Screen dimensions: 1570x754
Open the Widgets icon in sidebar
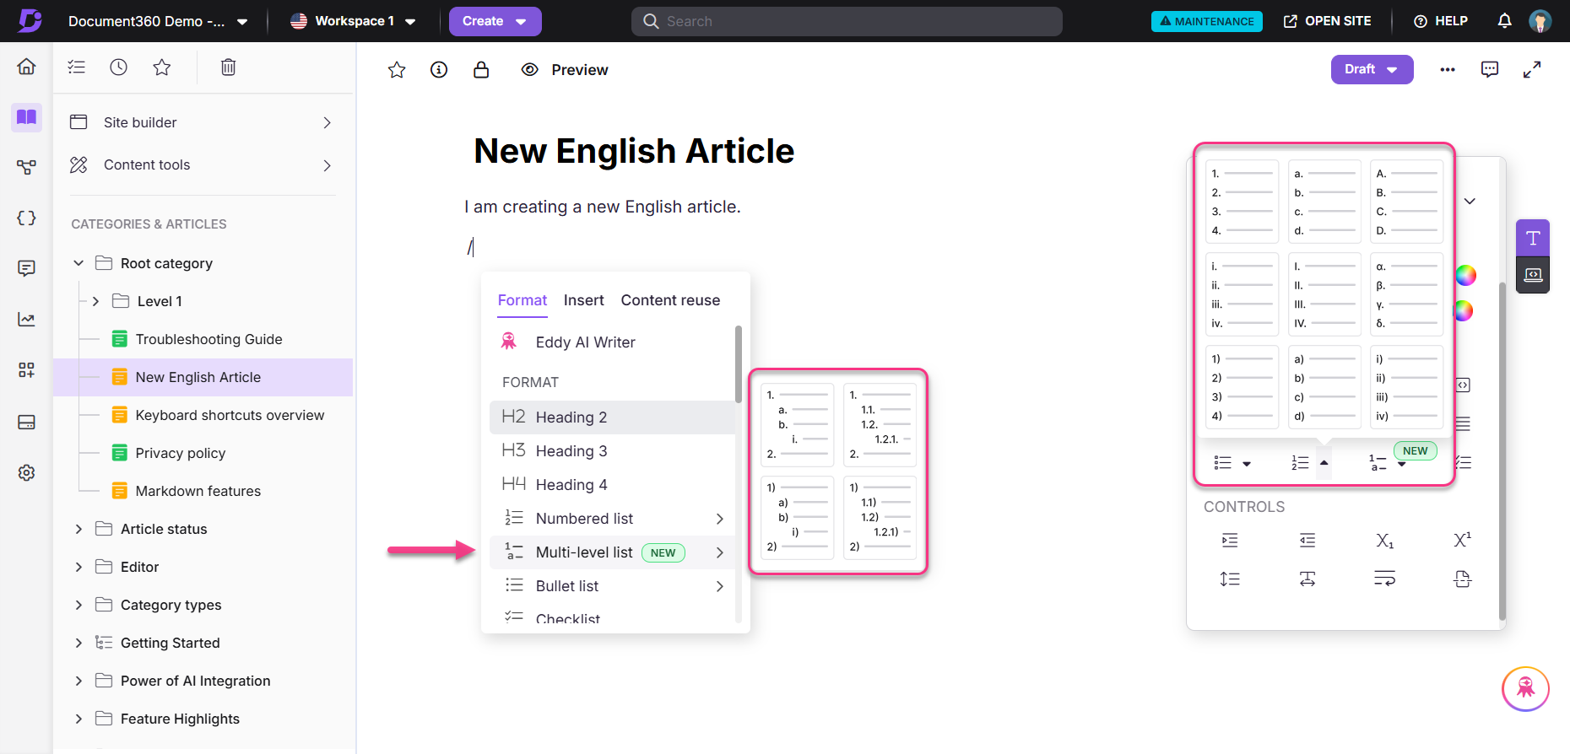[x=26, y=370]
